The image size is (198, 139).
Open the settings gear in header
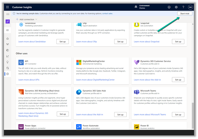pyautogui.click(x=176, y=7)
